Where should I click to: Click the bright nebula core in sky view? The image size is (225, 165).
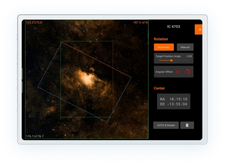(87, 78)
